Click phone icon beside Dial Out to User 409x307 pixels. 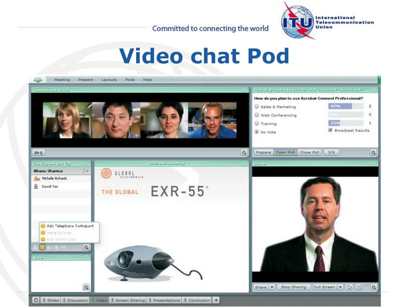tap(43, 239)
